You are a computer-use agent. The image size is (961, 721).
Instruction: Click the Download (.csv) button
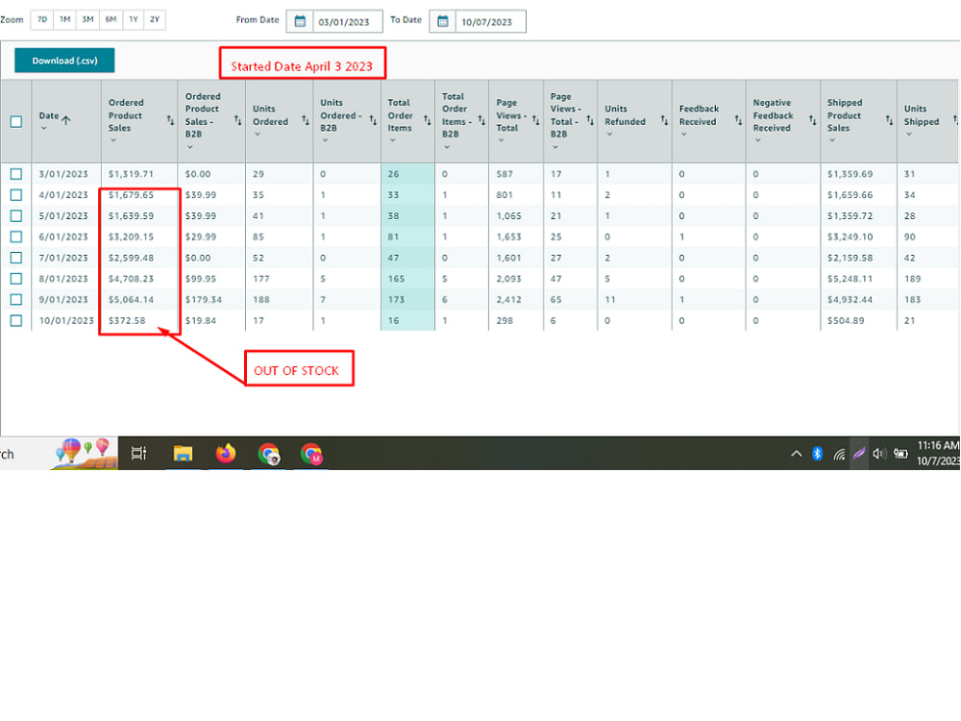(64, 61)
